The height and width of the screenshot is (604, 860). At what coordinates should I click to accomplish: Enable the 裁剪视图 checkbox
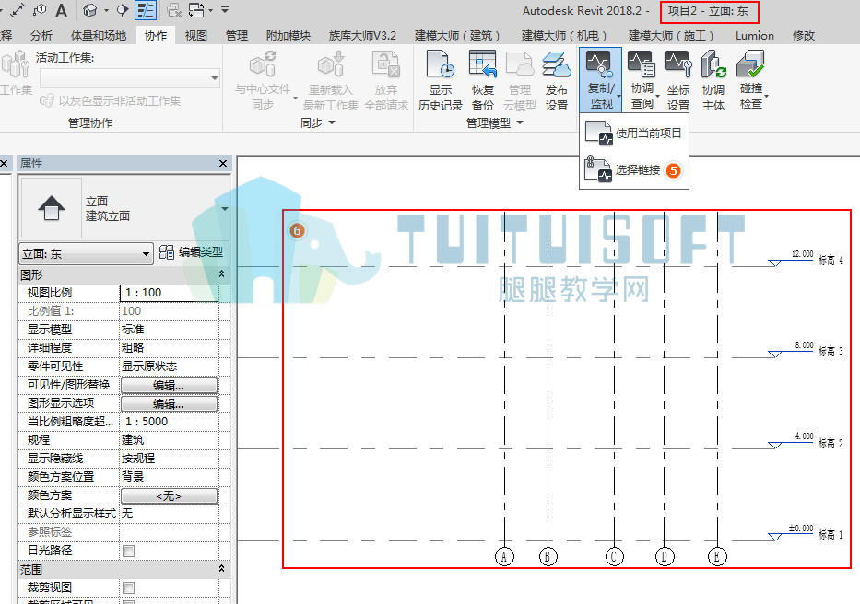(x=128, y=588)
